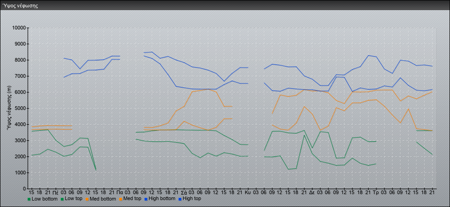This screenshot has width=450, height=207.
Task: Pick the Τρ day marker on the axis
Action: point(376,192)
